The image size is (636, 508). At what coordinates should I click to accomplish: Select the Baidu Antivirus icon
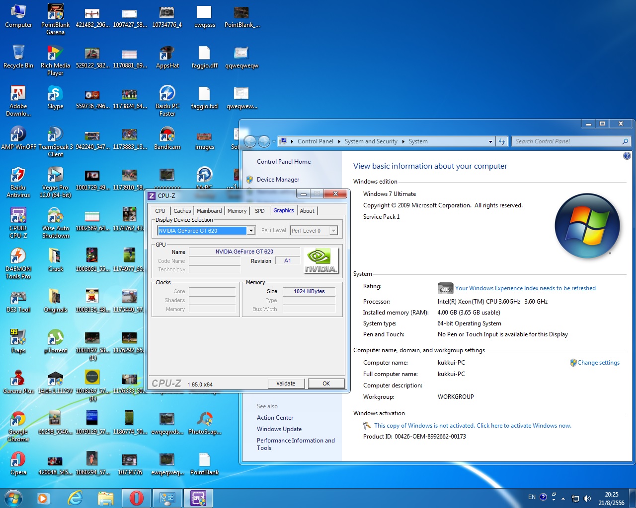pos(18,182)
